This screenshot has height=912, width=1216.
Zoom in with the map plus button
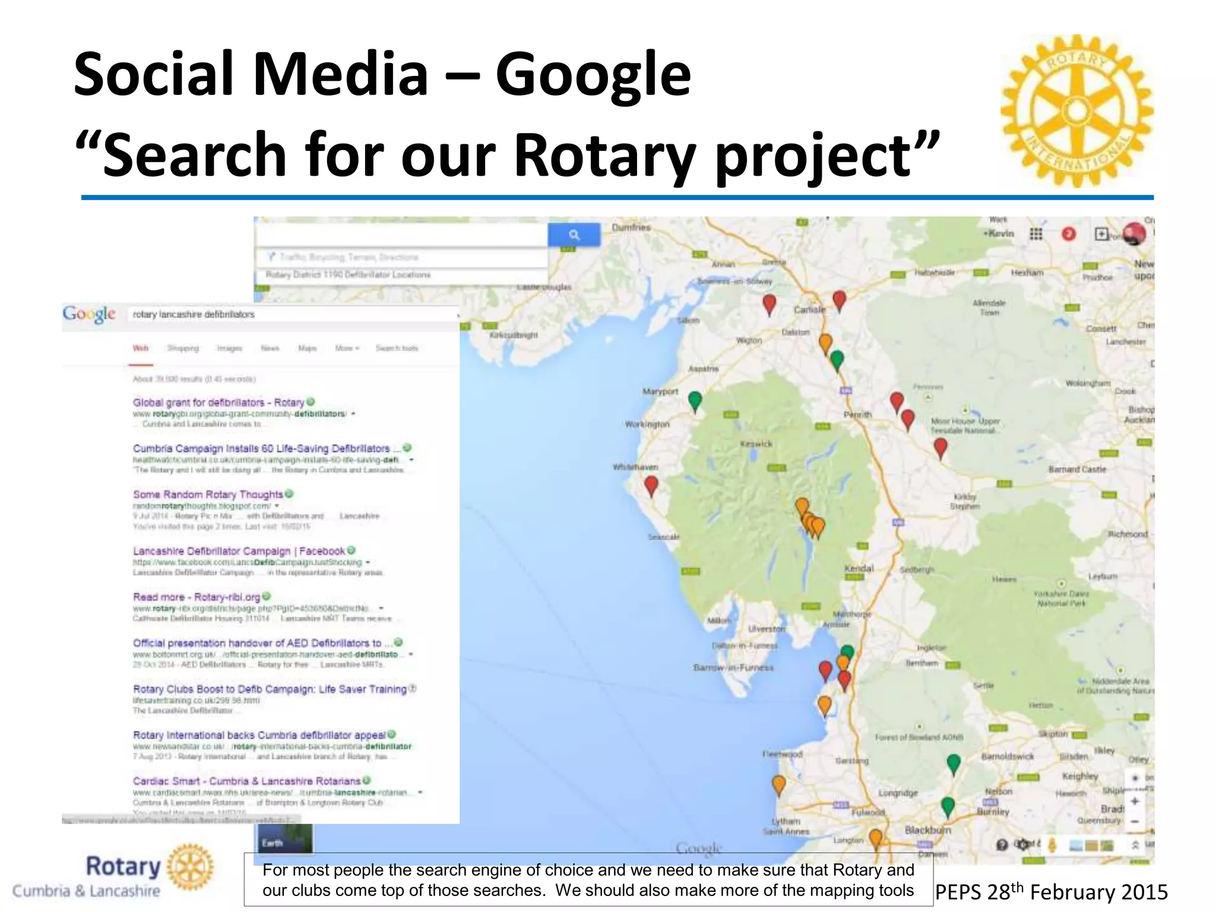pyautogui.click(x=1135, y=801)
